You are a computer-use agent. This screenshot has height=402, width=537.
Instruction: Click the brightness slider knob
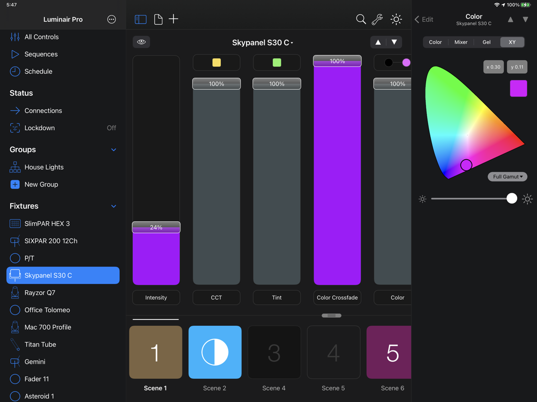(512, 198)
